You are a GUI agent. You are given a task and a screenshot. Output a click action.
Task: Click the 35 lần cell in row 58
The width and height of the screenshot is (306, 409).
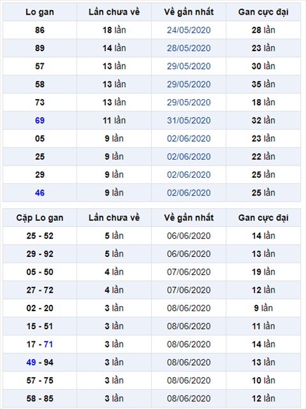click(263, 84)
